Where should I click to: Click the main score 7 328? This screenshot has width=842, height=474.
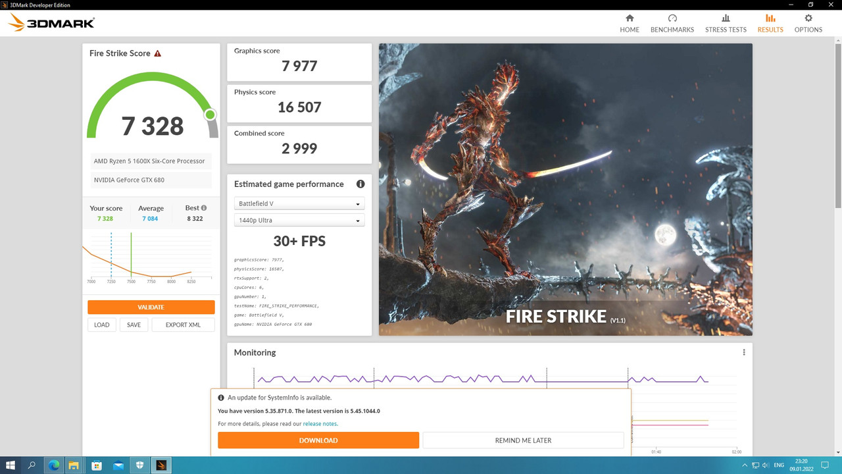[x=153, y=126]
